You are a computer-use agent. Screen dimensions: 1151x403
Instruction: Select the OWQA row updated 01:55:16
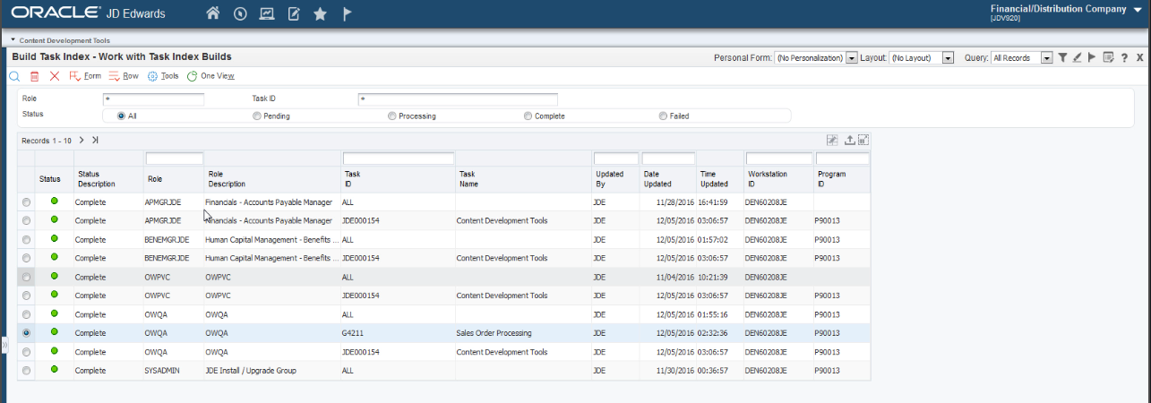(x=26, y=314)
